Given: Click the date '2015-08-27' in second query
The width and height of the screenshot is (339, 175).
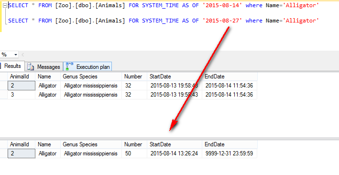Looking at the screenshot, I should (x=222, y=21).
